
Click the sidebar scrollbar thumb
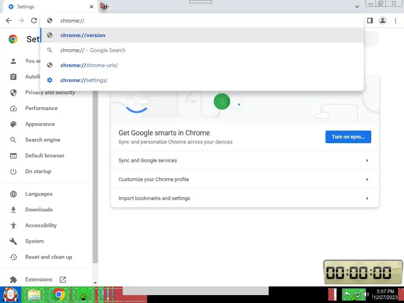tap(95, 177)
